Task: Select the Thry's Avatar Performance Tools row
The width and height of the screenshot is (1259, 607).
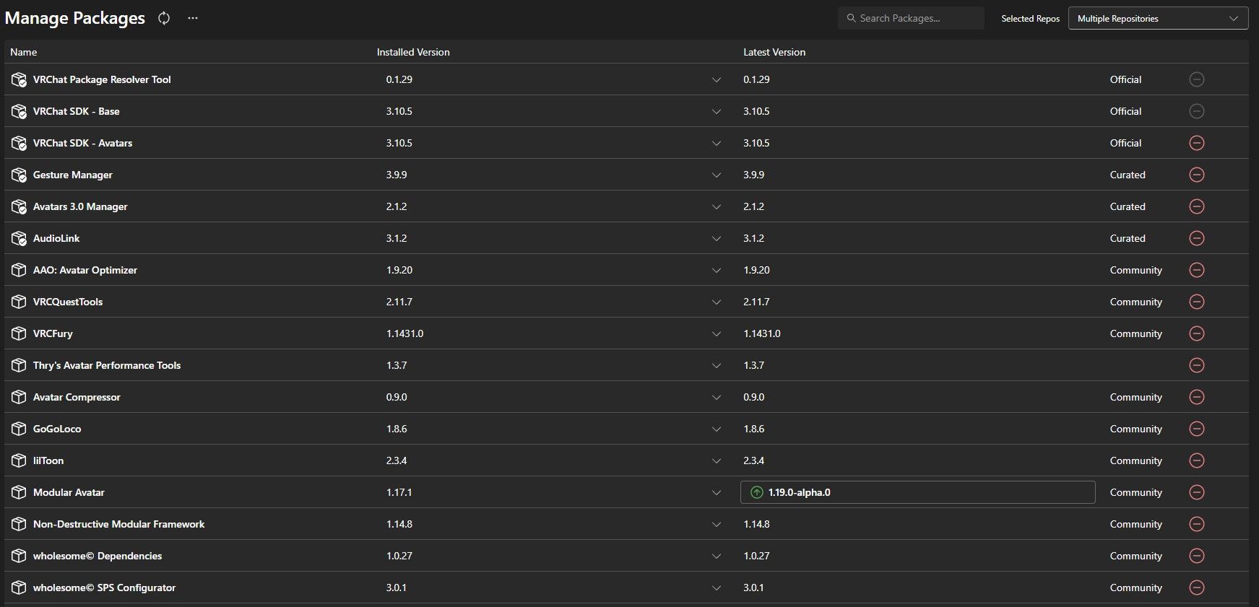Action: point(626,365)
